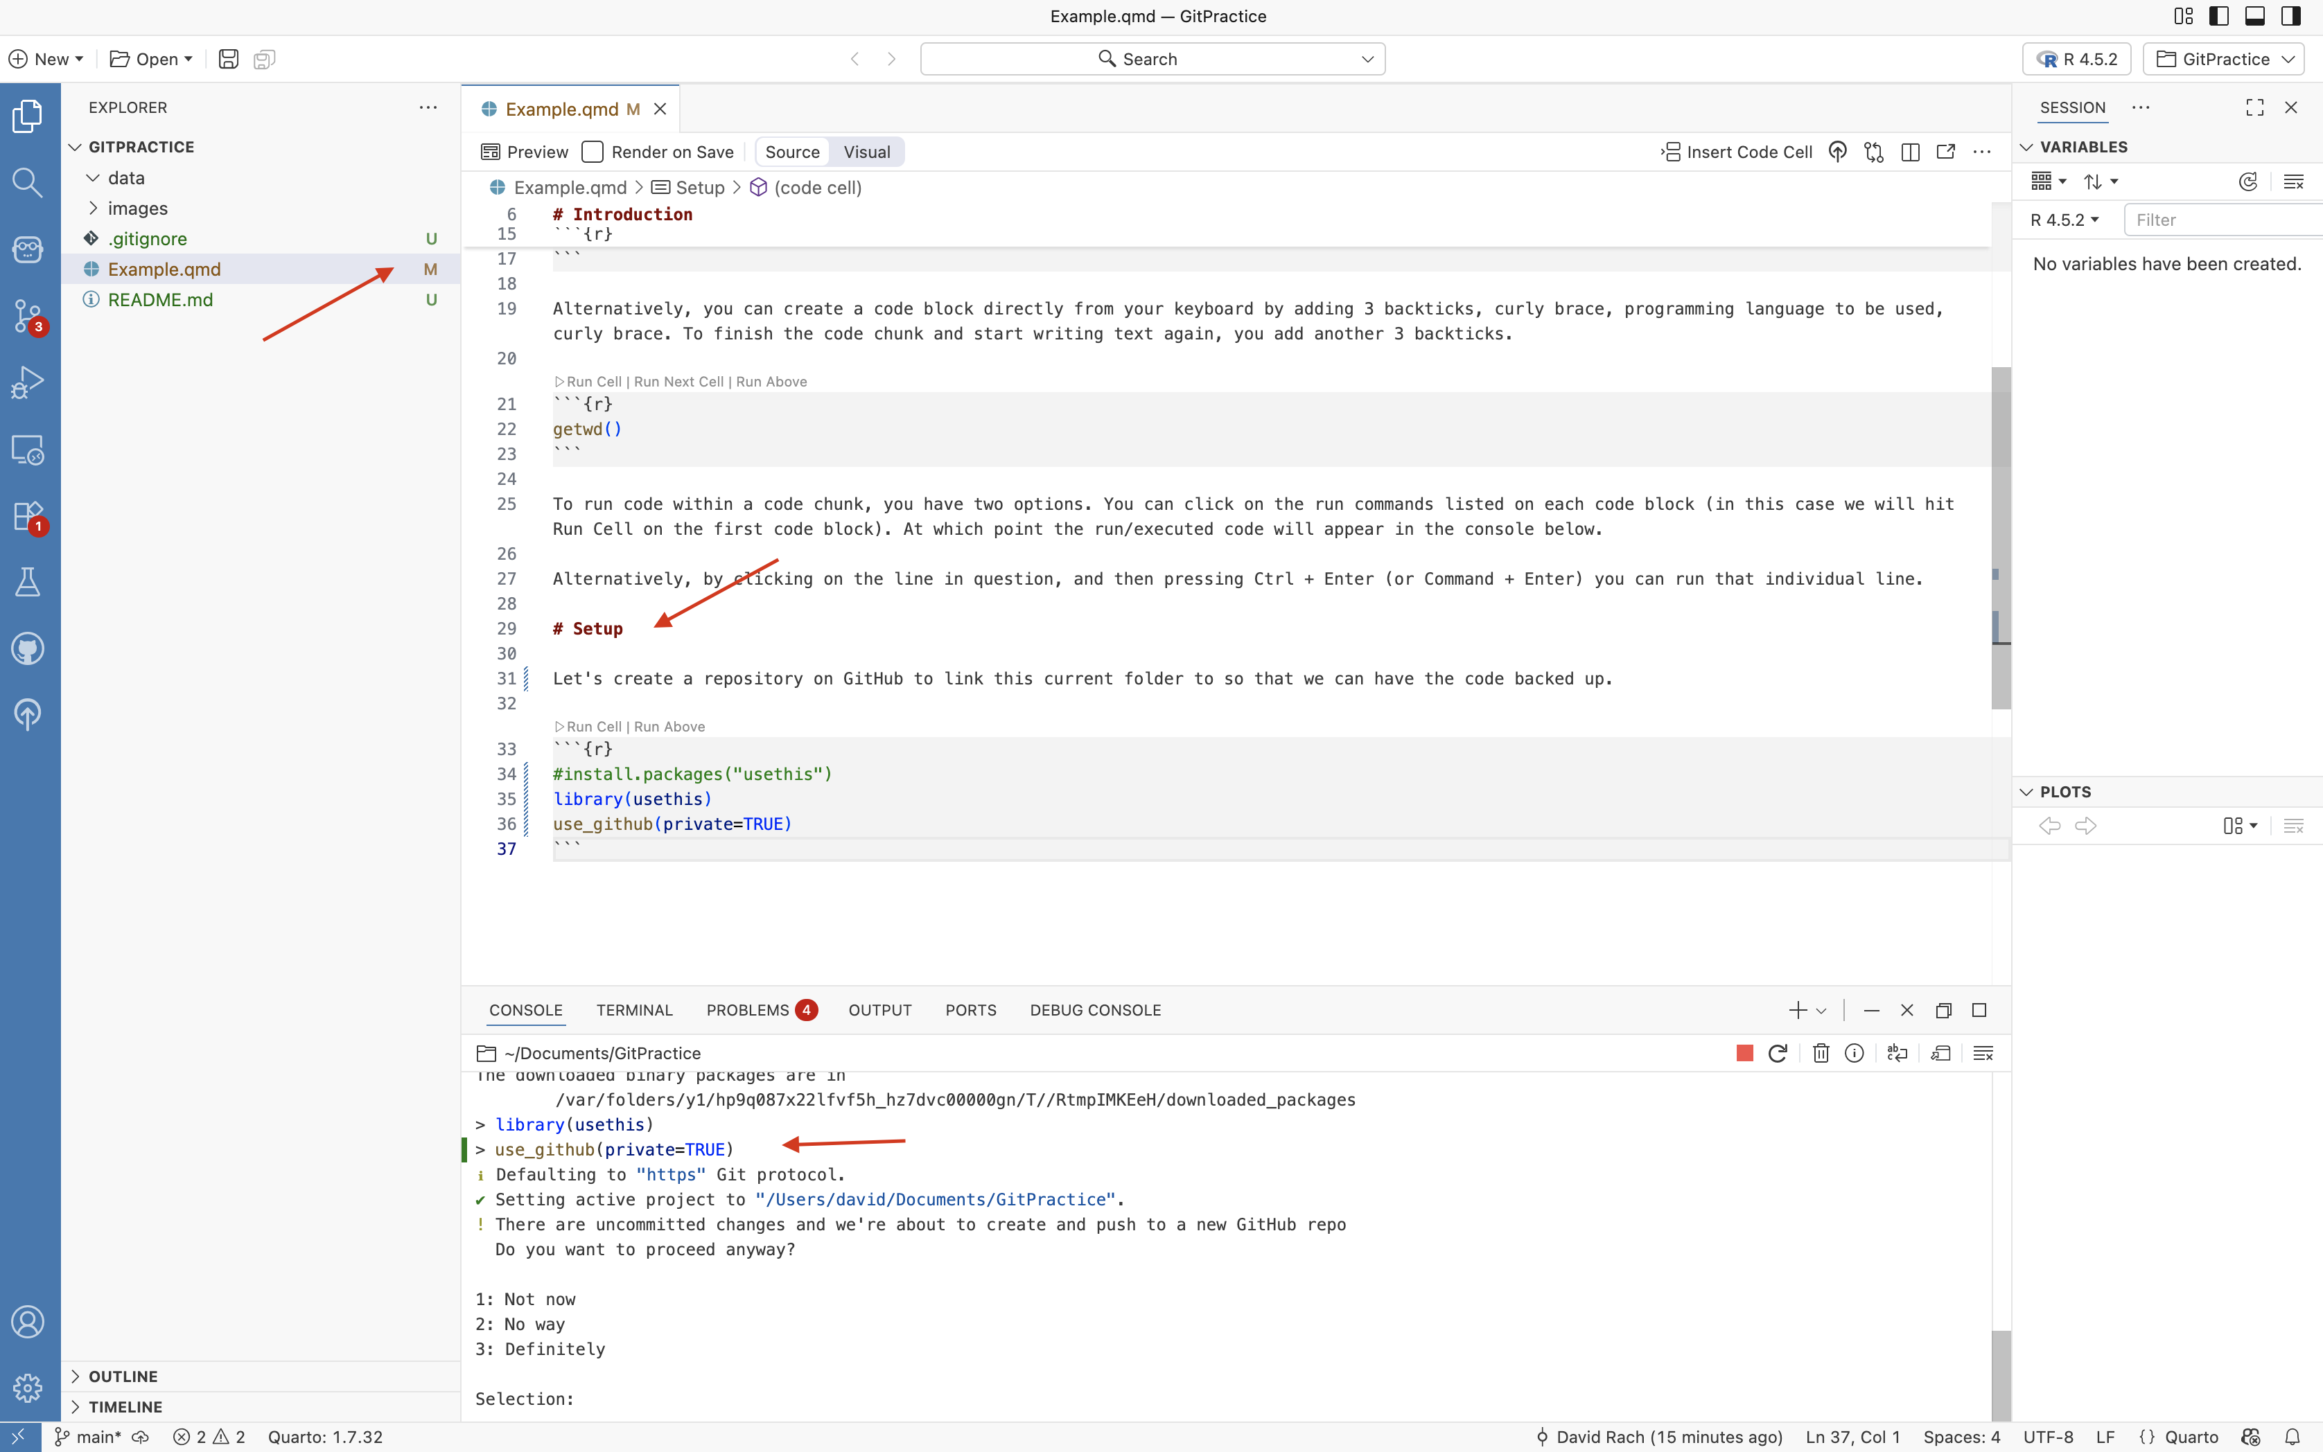This screenshot has width=2323, height=1452.
Task: Click Save icon in top toolbar
Action: 228,60
